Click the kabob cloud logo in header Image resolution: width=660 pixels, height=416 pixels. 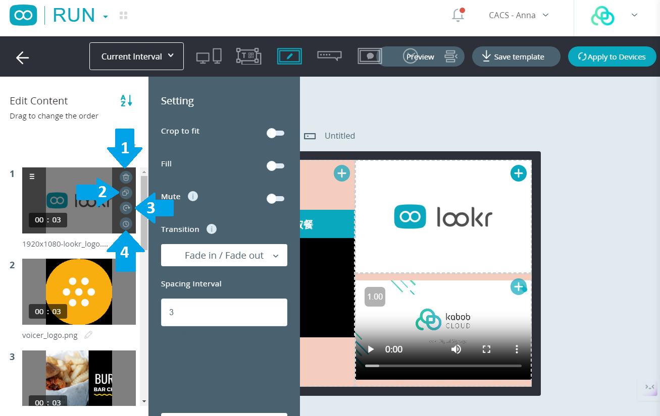tap(602, 16)
